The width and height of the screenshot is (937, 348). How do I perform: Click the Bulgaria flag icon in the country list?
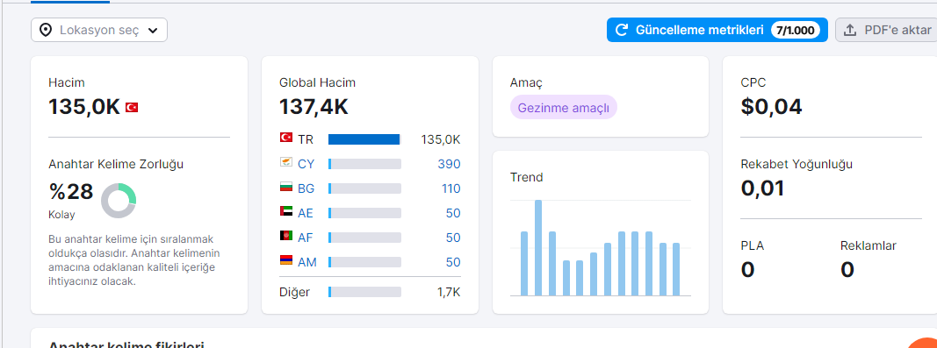(285, 187)
